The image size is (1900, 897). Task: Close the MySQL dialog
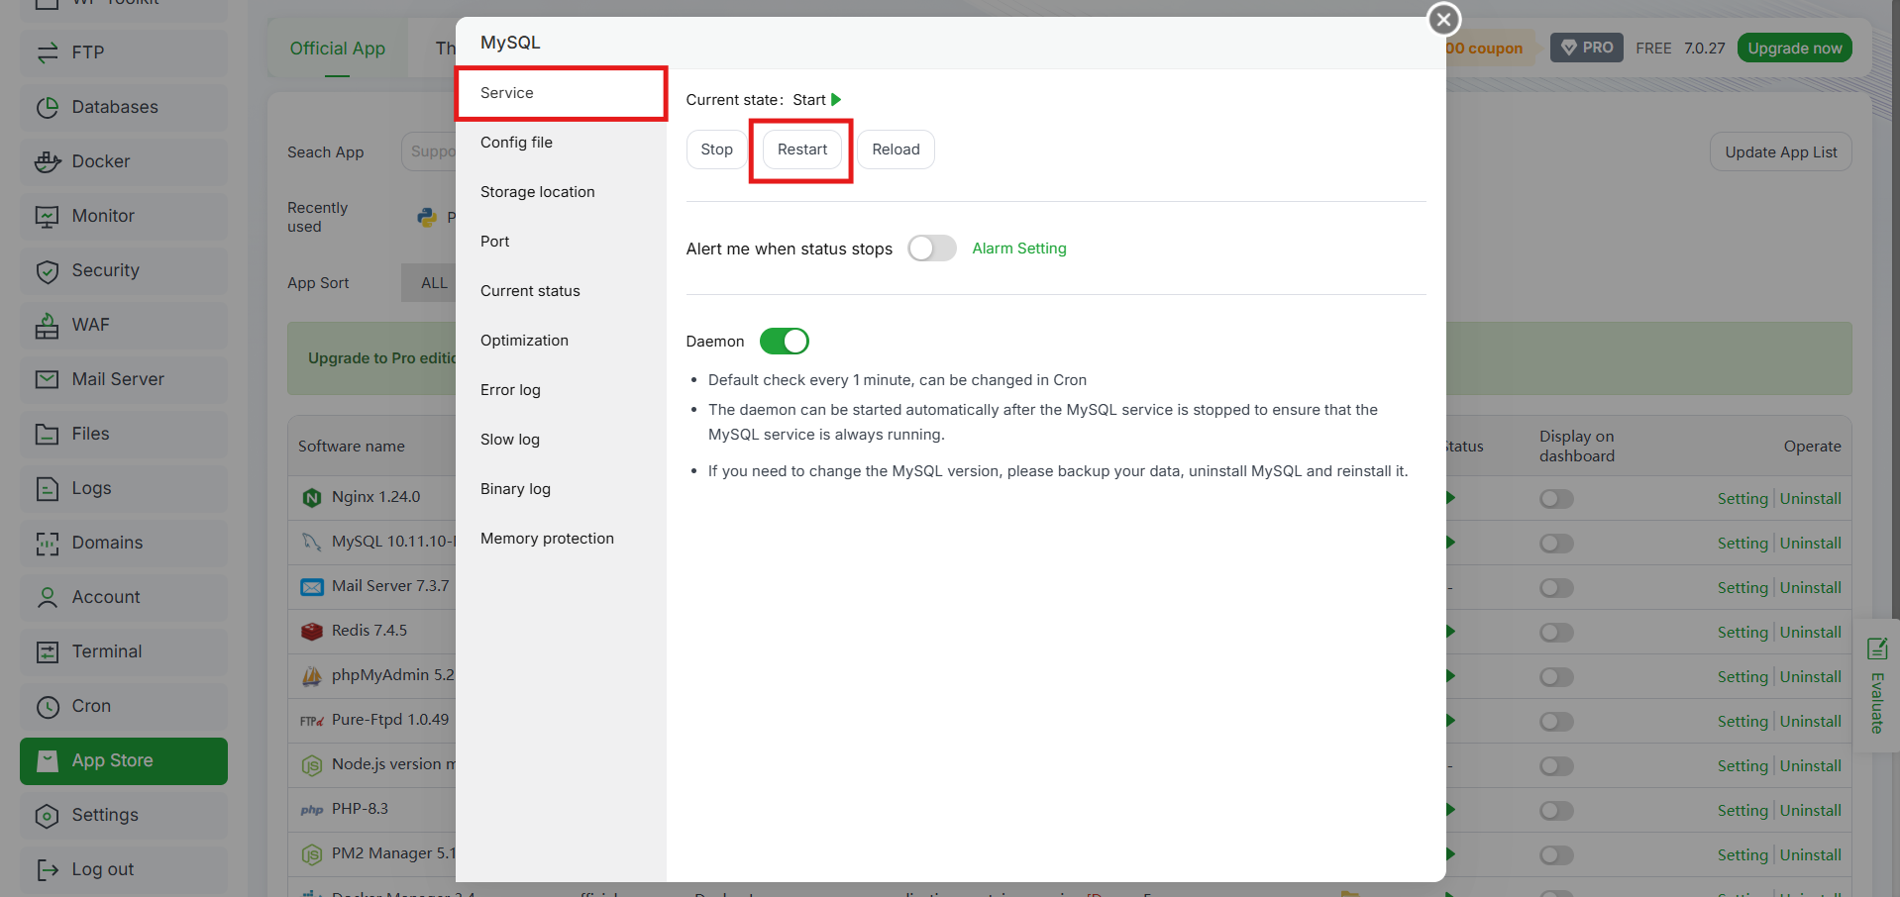pyautogui.click(x=1443, y=19)
